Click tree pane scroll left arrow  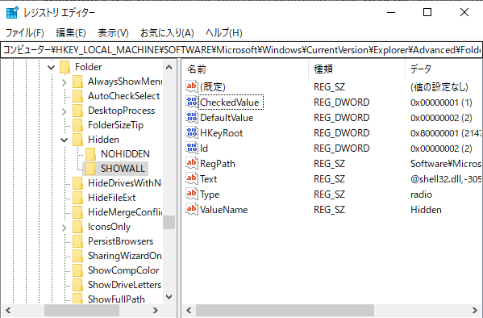coord(8,310)
